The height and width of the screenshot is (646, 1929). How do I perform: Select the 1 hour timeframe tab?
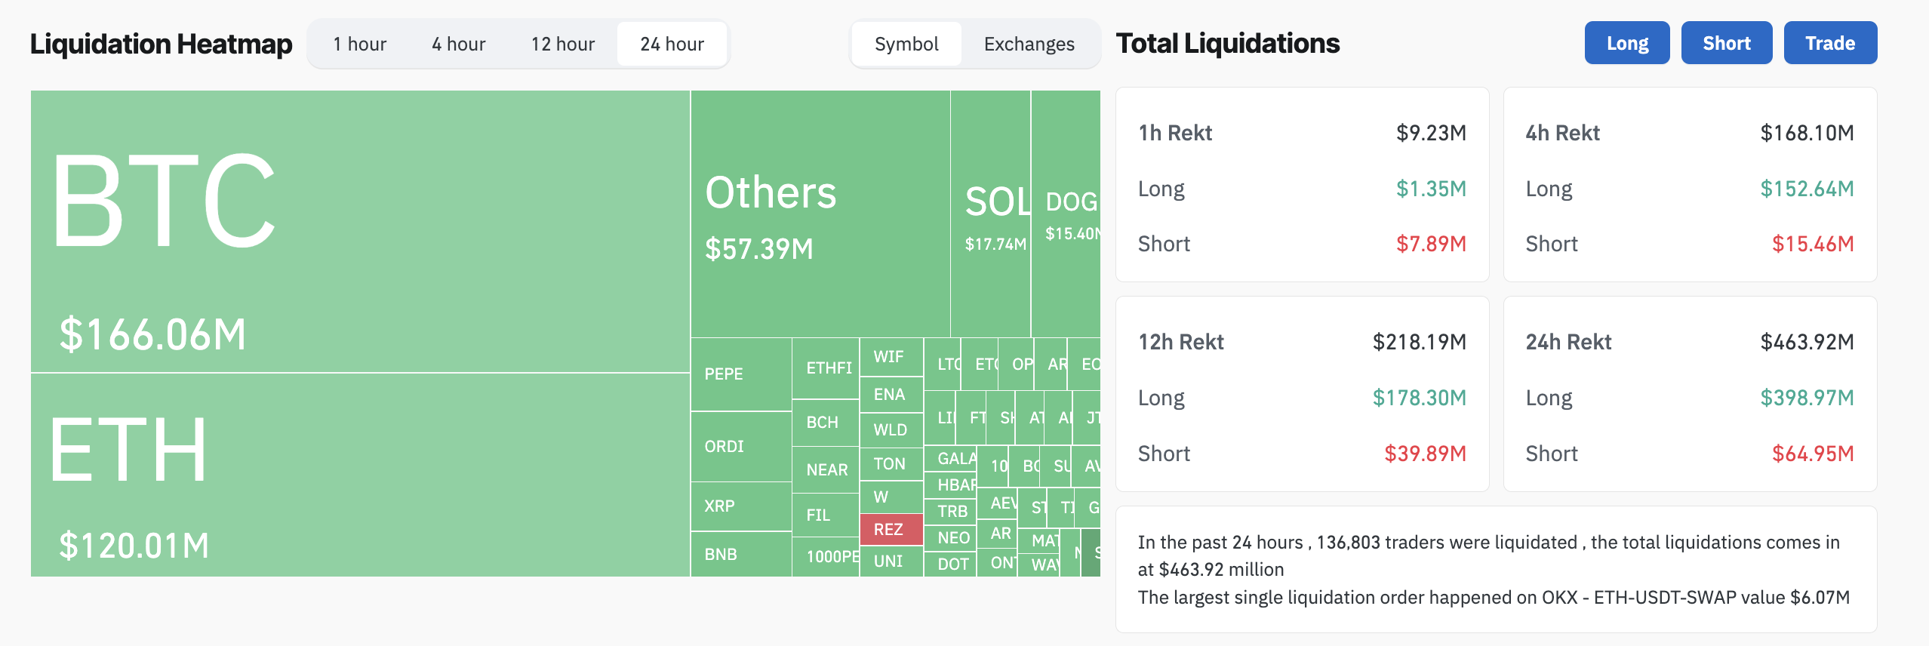[360, 45]
